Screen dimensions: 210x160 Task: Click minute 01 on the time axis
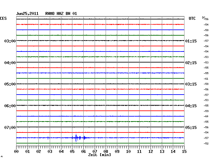tap(27, 152)
